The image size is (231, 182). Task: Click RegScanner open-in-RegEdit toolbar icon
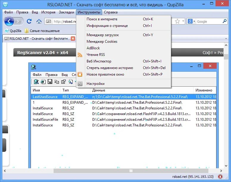pos(43,82)
